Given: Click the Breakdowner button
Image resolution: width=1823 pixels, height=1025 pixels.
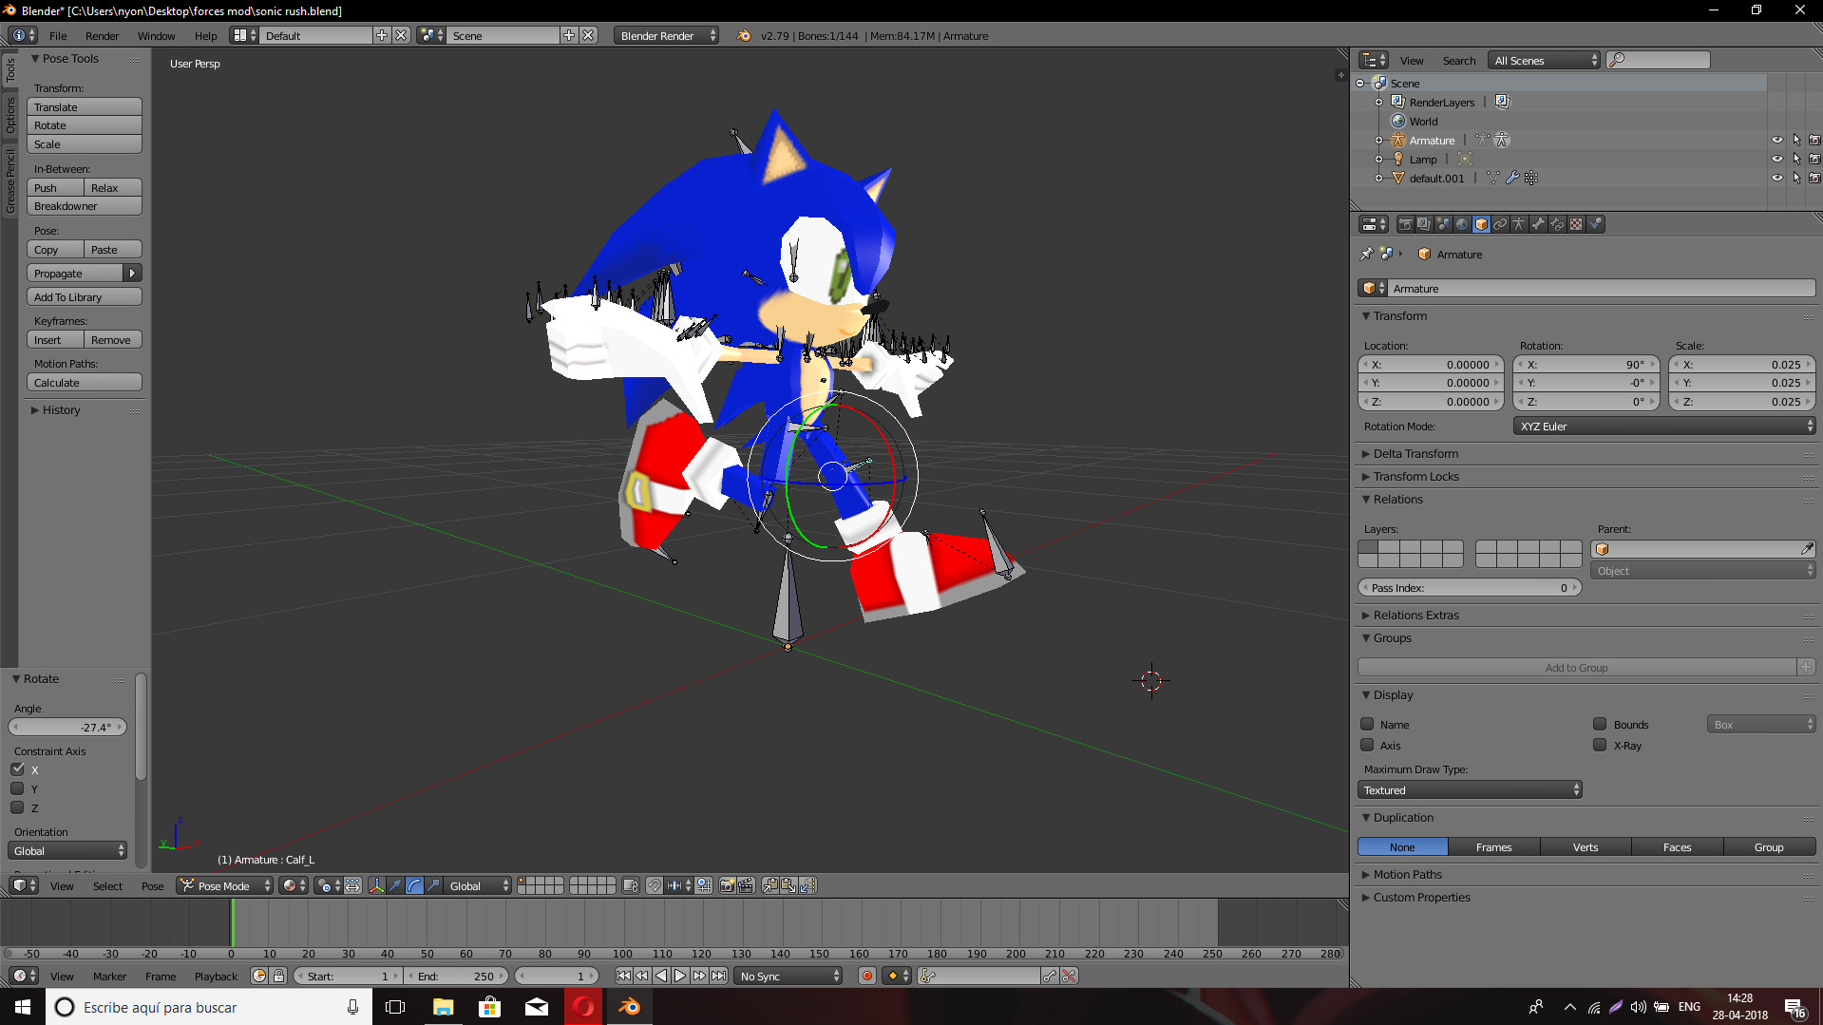Looking at the screenshot, I should pos(85,206).
